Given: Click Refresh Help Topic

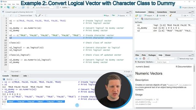Looking at the screenshot, I should click(x=185, y=58).
